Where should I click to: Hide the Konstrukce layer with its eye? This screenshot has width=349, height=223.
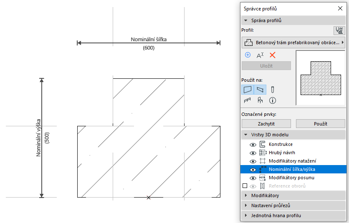253,145
